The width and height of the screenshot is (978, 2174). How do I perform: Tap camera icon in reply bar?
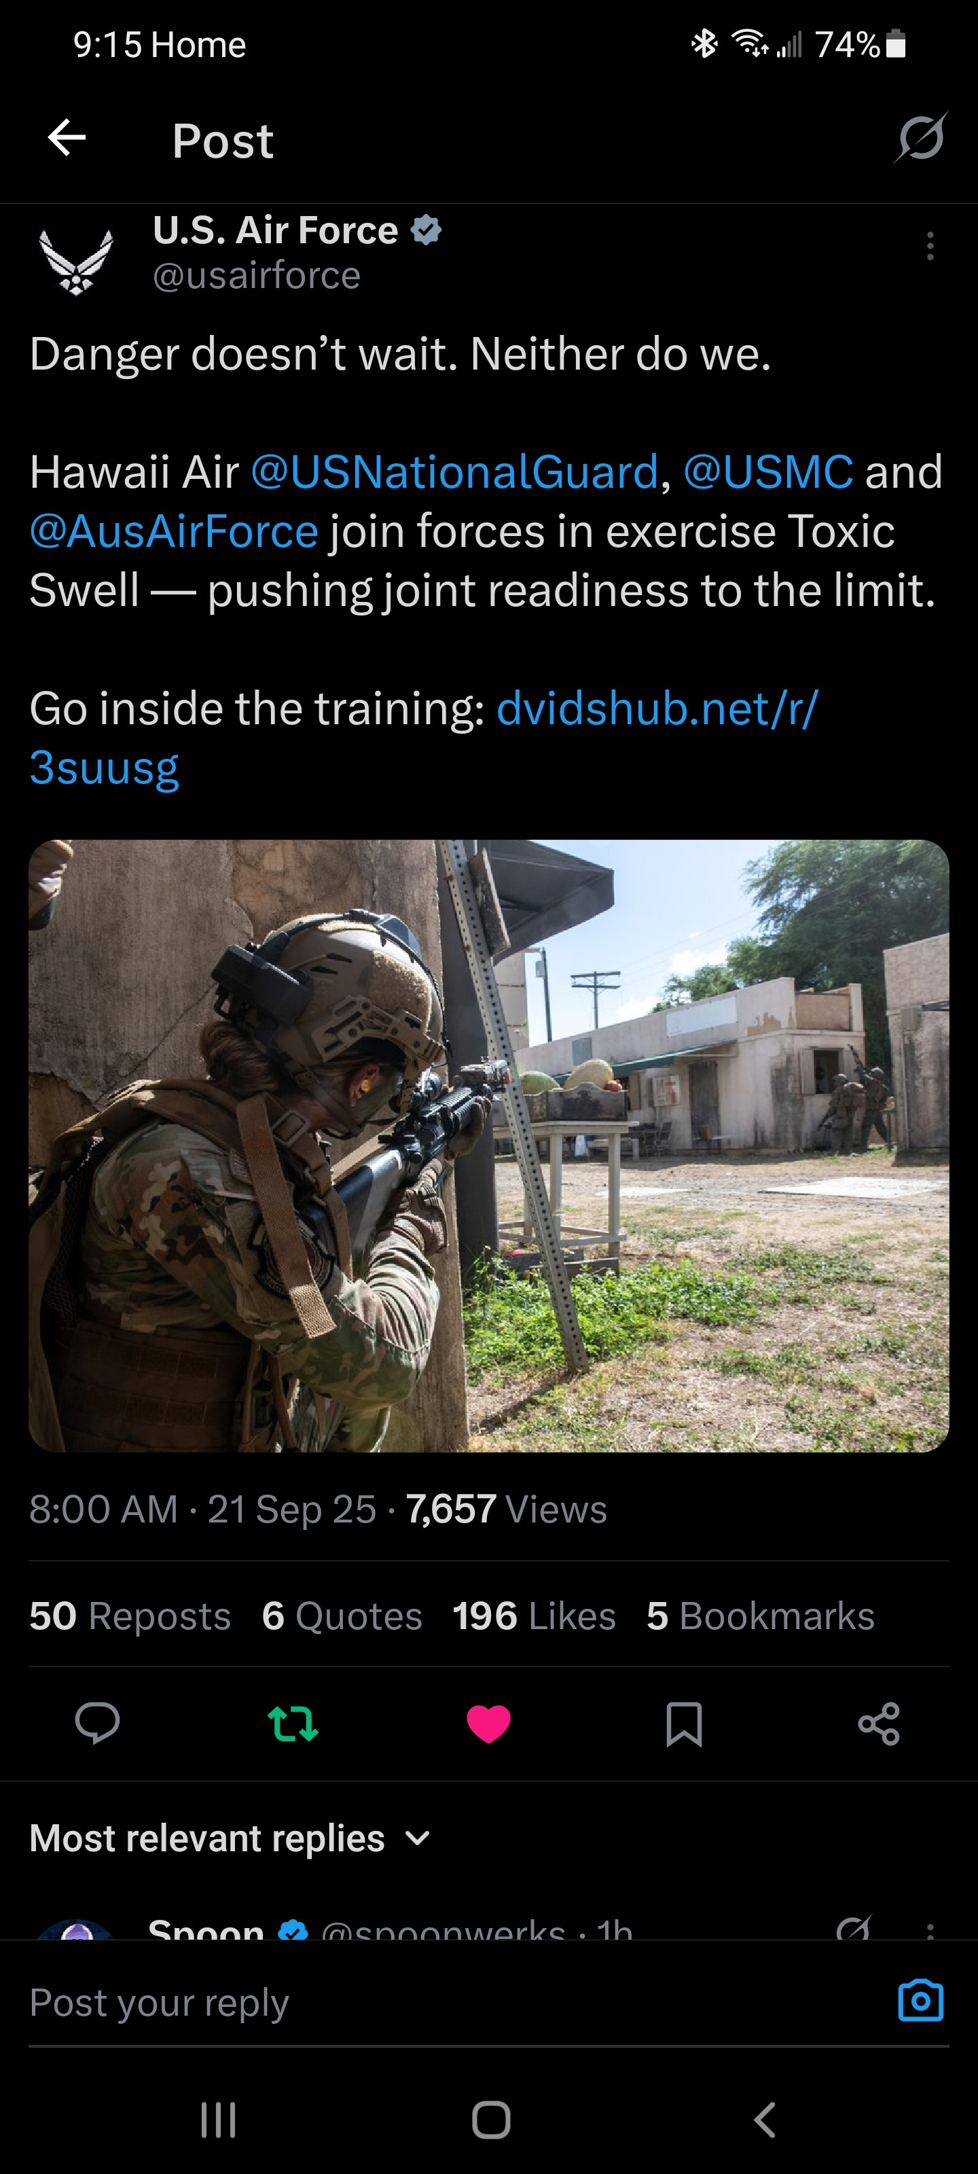(x=920, y=1999)
